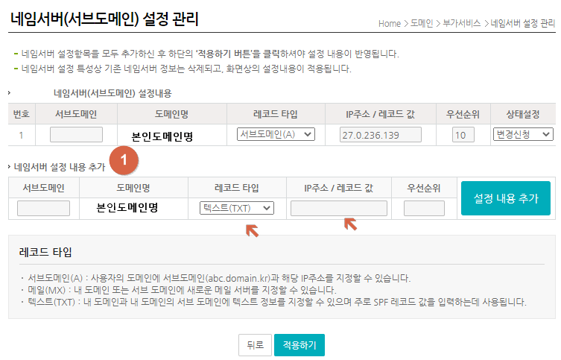
Task: Click the IP address field showing 27.0.236.139
Action: (380, 135)
